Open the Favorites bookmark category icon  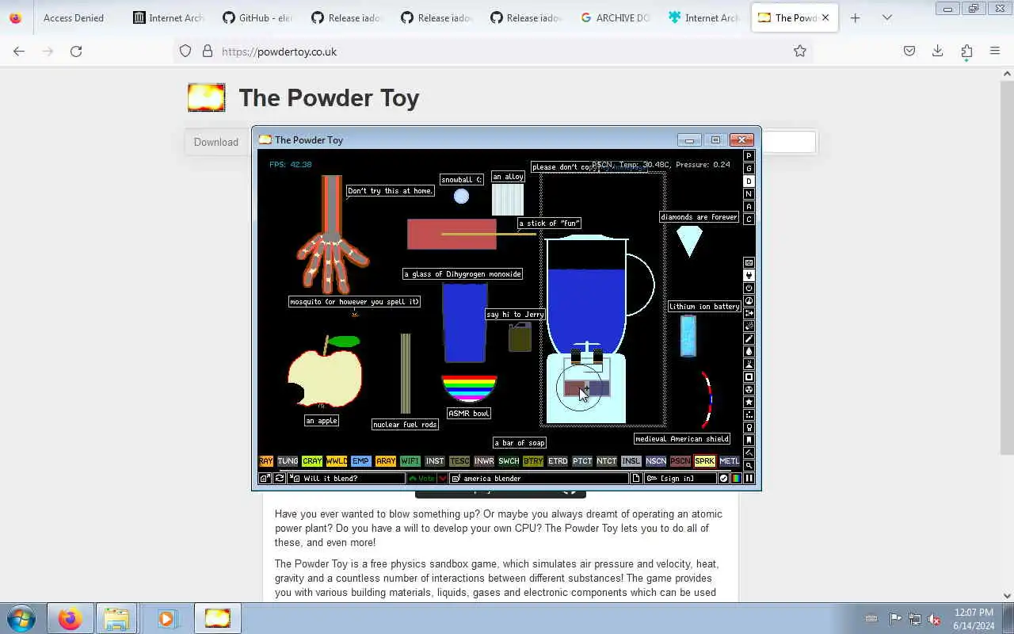[x=749, y=440]
